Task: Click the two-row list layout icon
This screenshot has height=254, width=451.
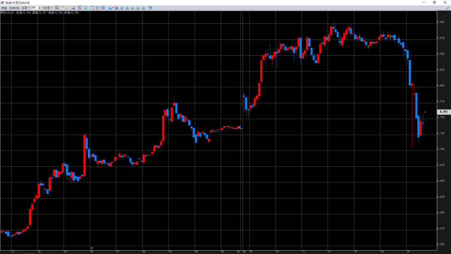Action: [x=98, y=8]
